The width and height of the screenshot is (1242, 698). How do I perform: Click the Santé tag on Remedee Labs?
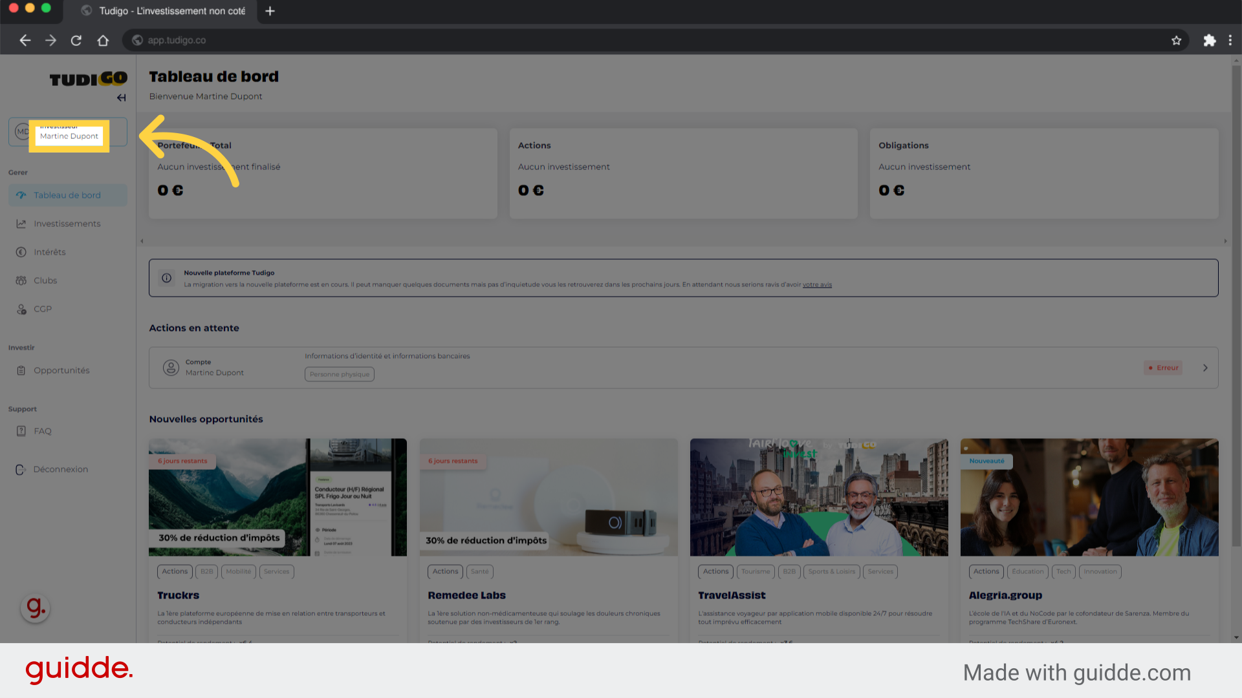pos(480,571)
